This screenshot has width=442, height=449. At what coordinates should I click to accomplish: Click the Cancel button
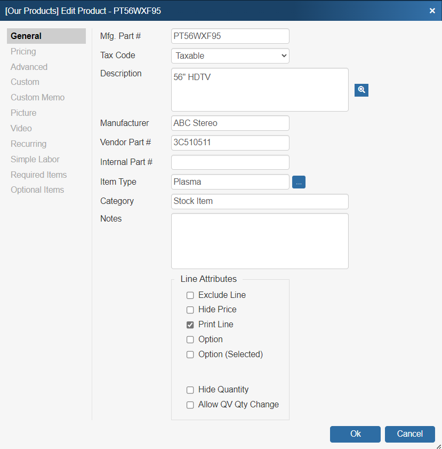point(409,434)
